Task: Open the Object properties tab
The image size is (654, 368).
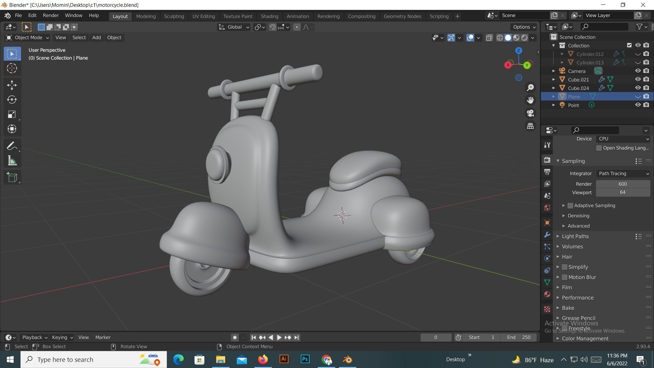Action: (x=547, y=223)
